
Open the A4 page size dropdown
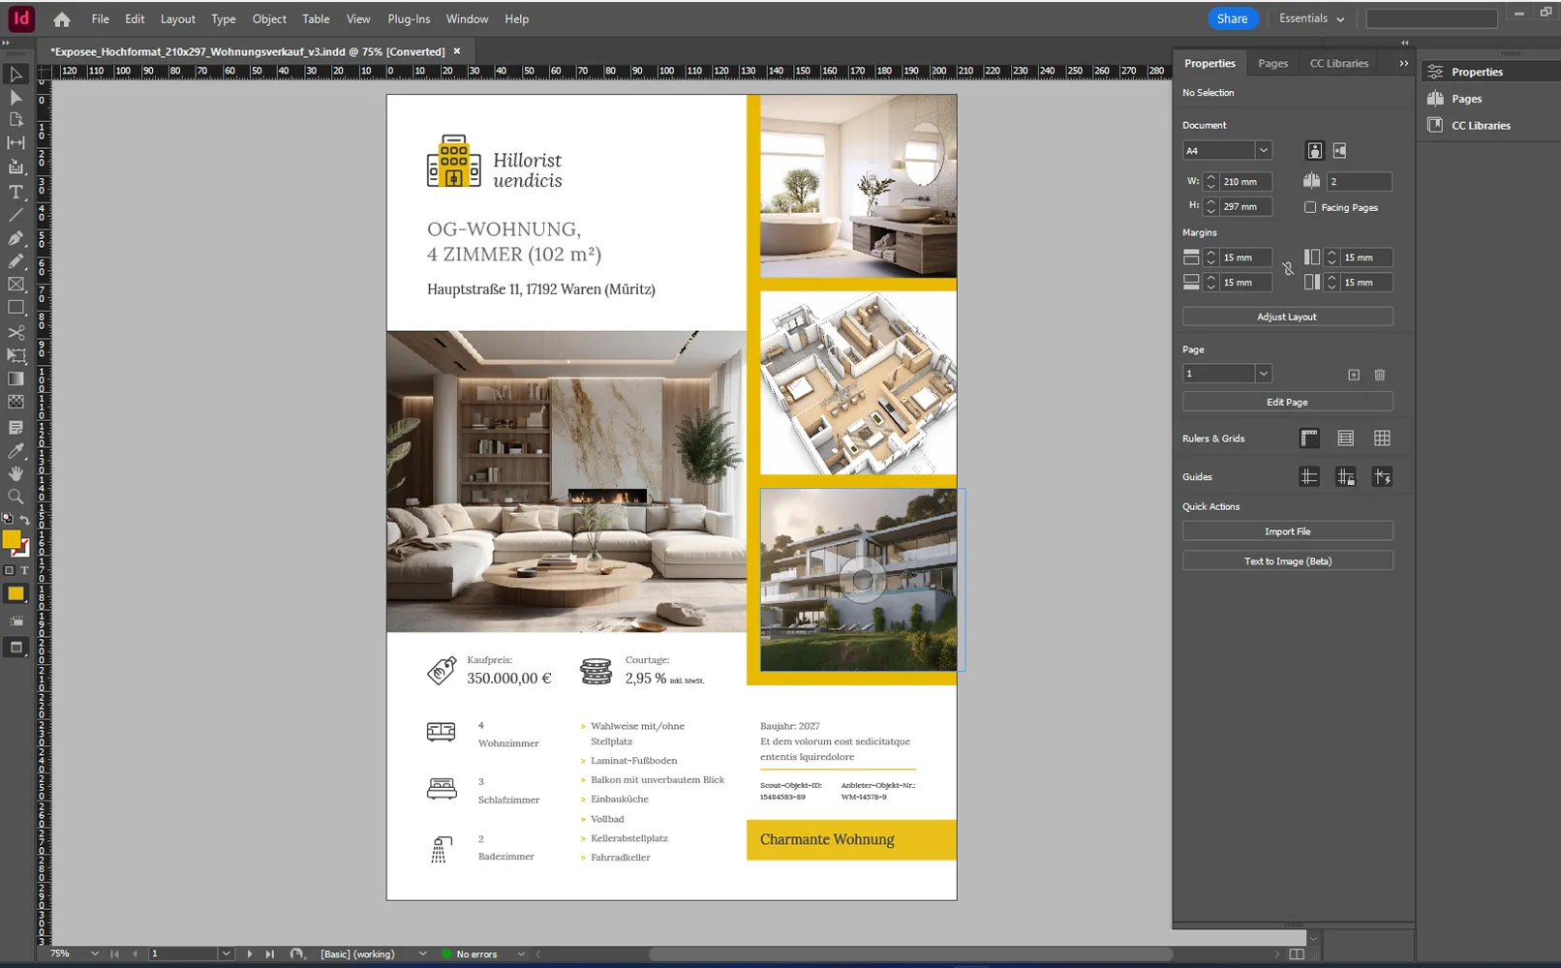coord(1264,150)
